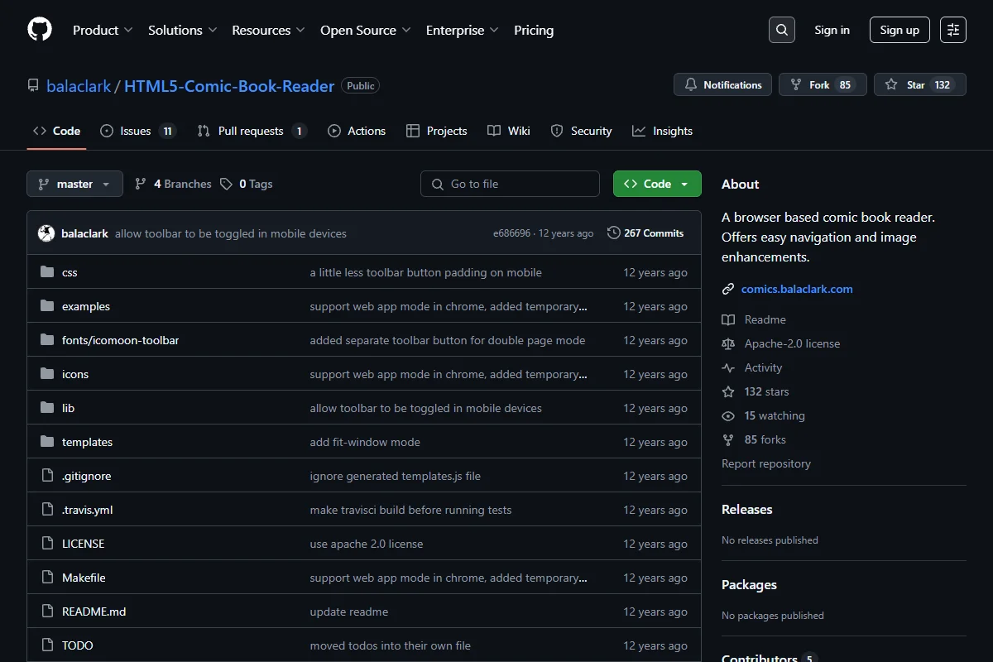Expand the master branch dropdown
993x662 pixels.
click(x=74, y=184)
